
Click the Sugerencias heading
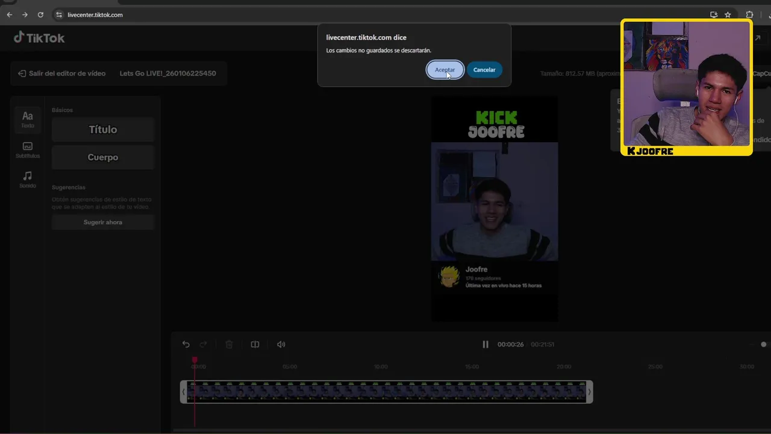point(69,187)
